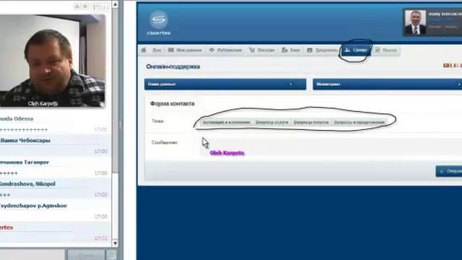Select the p.Aginskoe chat entry
The width and height of the screenshot is (462, 260).
click(x=56, y=211)
